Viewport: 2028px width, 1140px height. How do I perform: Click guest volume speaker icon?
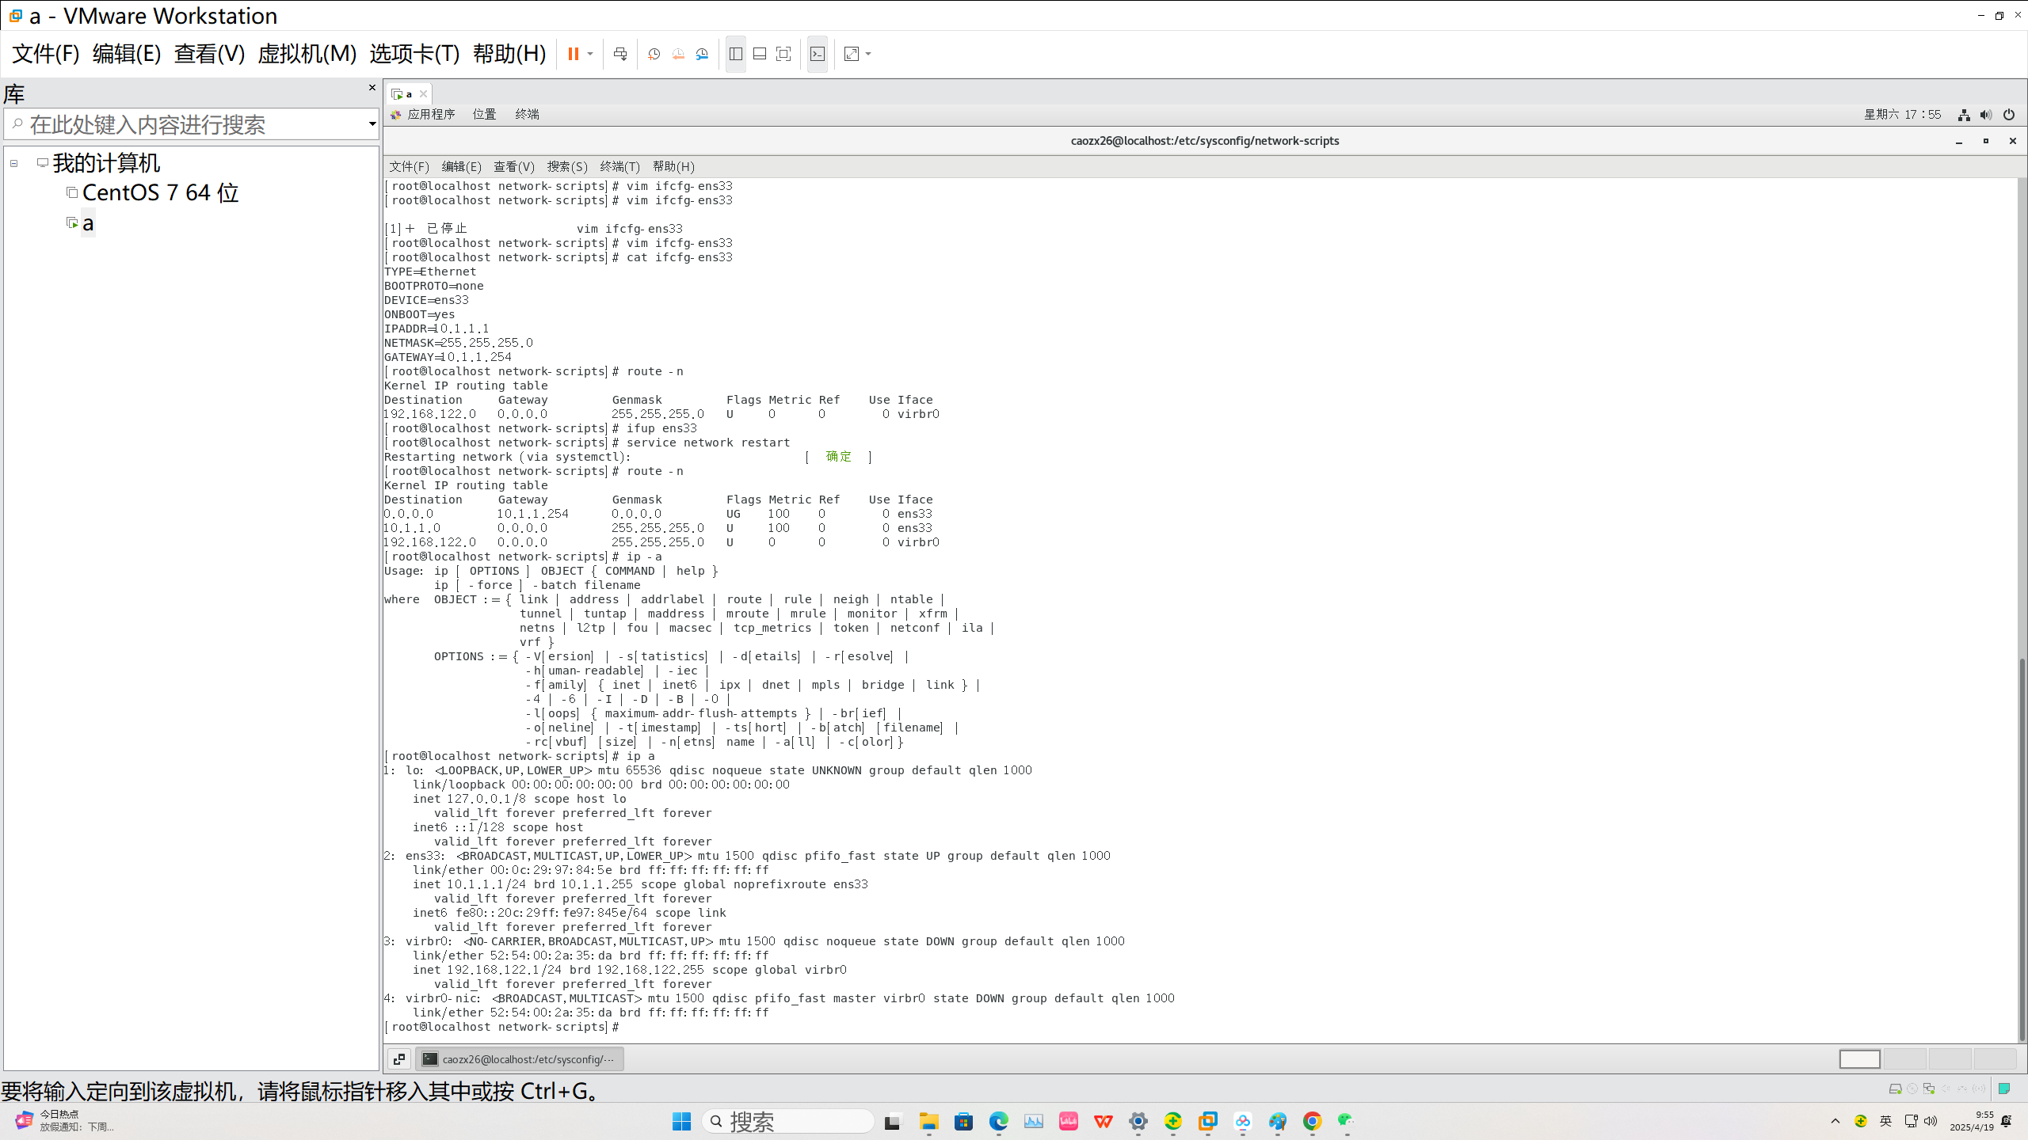[x=1985, y=115]
